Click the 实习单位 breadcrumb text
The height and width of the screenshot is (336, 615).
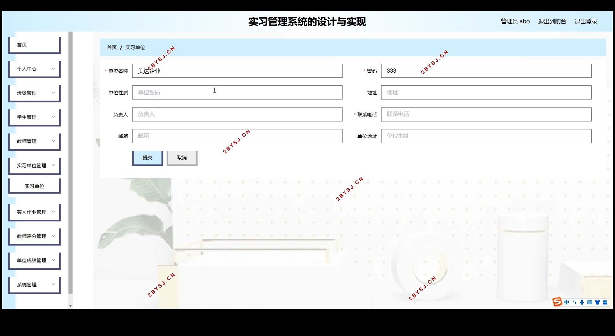pos(135,47)
